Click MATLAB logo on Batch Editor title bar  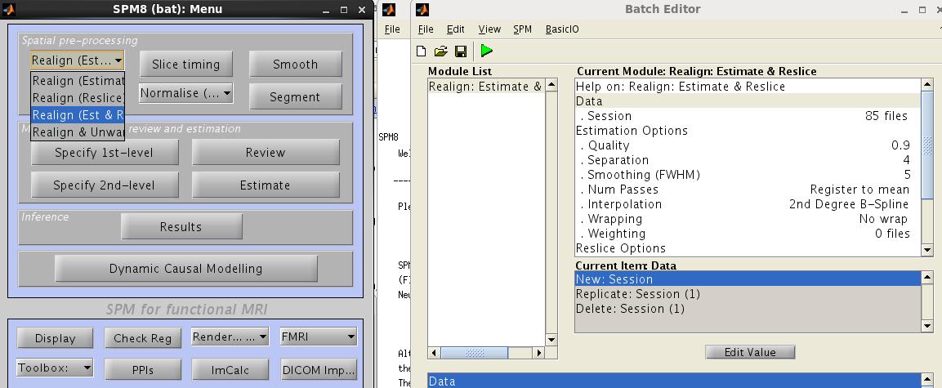click(x=422, y=10)
